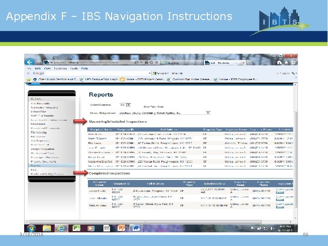Click Property Documents in the sidebar
Image resolution: width=328 pixels, height=246 pixels.
coord(44,161)
